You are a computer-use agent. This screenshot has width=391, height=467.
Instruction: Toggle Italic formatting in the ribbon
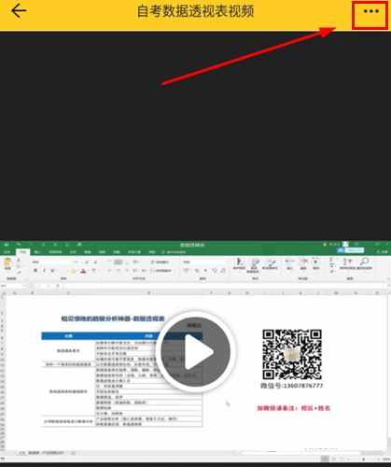point(44,271)
